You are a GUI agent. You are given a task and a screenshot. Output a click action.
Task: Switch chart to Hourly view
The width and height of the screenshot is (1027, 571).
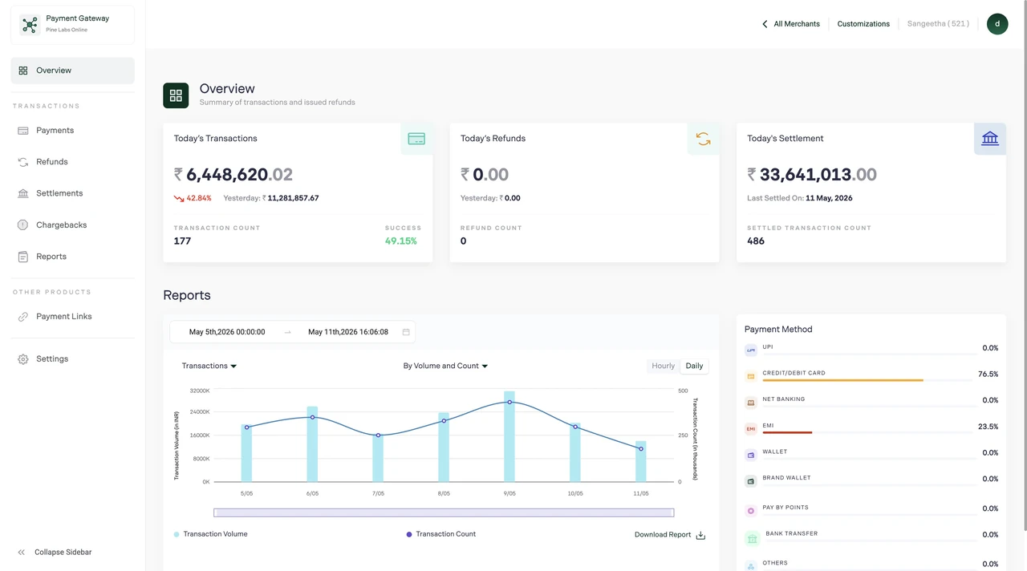click(664, 366)
